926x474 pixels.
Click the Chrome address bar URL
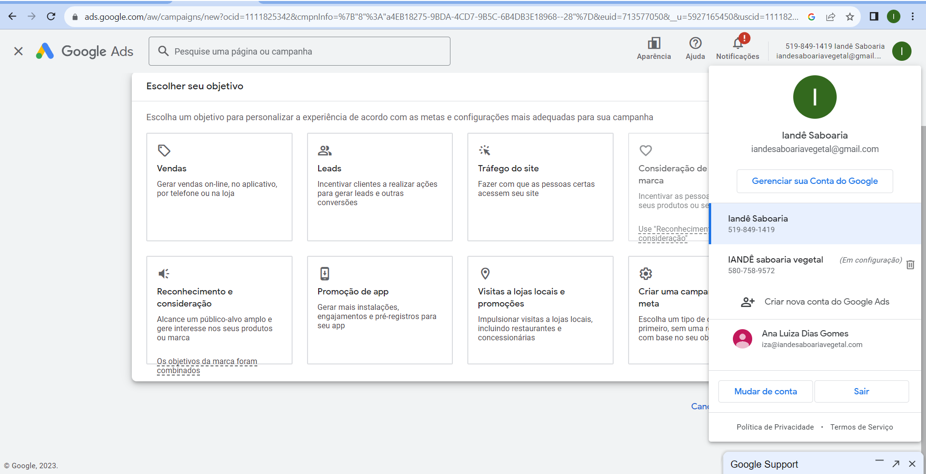coord(441,17)
